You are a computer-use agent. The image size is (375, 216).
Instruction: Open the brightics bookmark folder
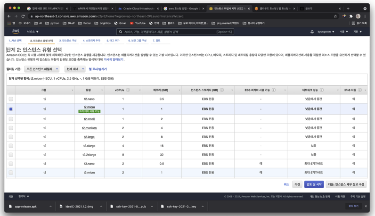pos(102,23)
